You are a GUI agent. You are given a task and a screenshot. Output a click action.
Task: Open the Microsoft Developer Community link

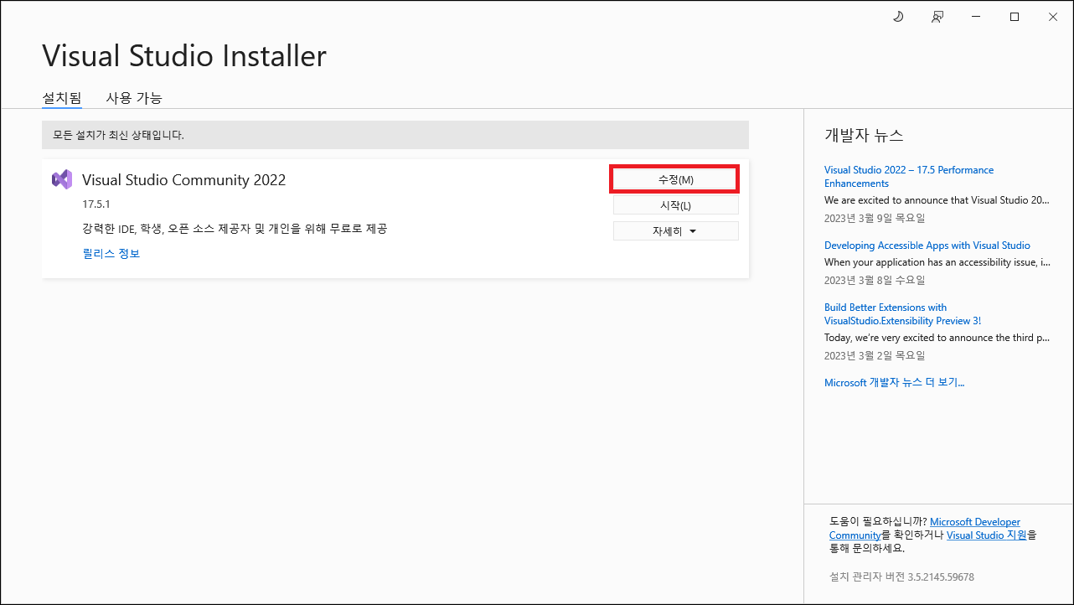point(925,528)
